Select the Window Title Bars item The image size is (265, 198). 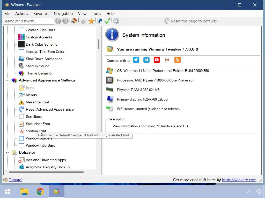pos(40,145)
